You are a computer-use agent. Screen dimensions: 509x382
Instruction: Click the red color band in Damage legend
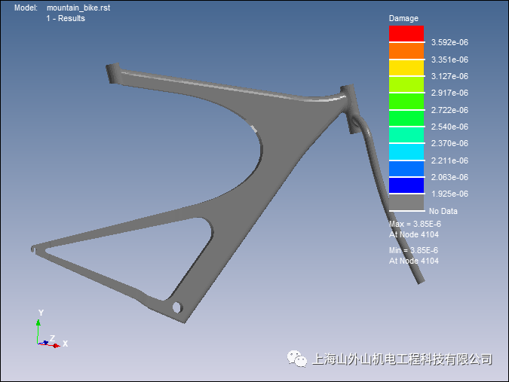tap(406, 33)
